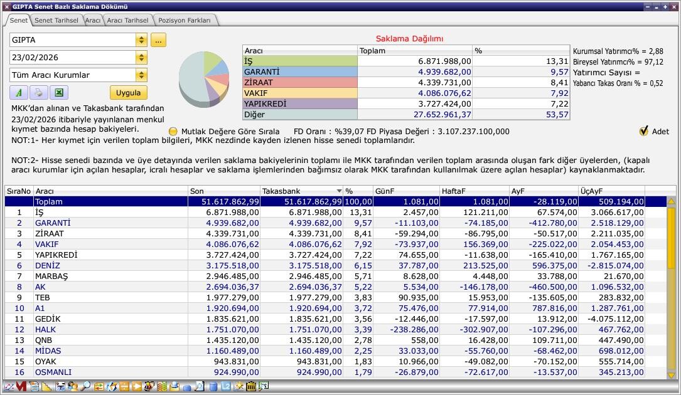Click the printer icon
681x395 pixels.
38,93
